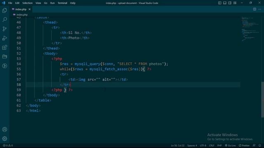Open the File menu

coord(10,3)
